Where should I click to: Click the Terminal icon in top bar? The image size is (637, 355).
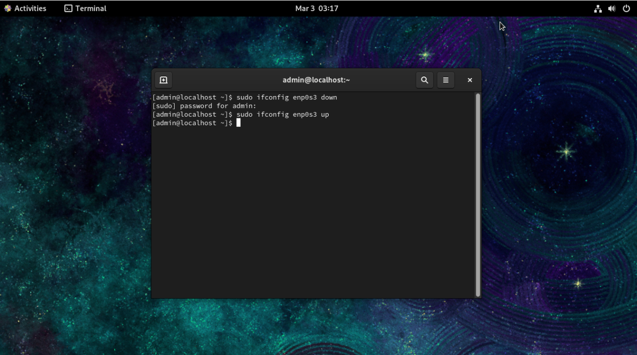pyautogui.click(x=68, y=8)
